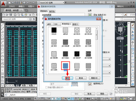Toggle grid display in the status bar
The height and width of the screenshot is (101, 136).
coord(42,99)
